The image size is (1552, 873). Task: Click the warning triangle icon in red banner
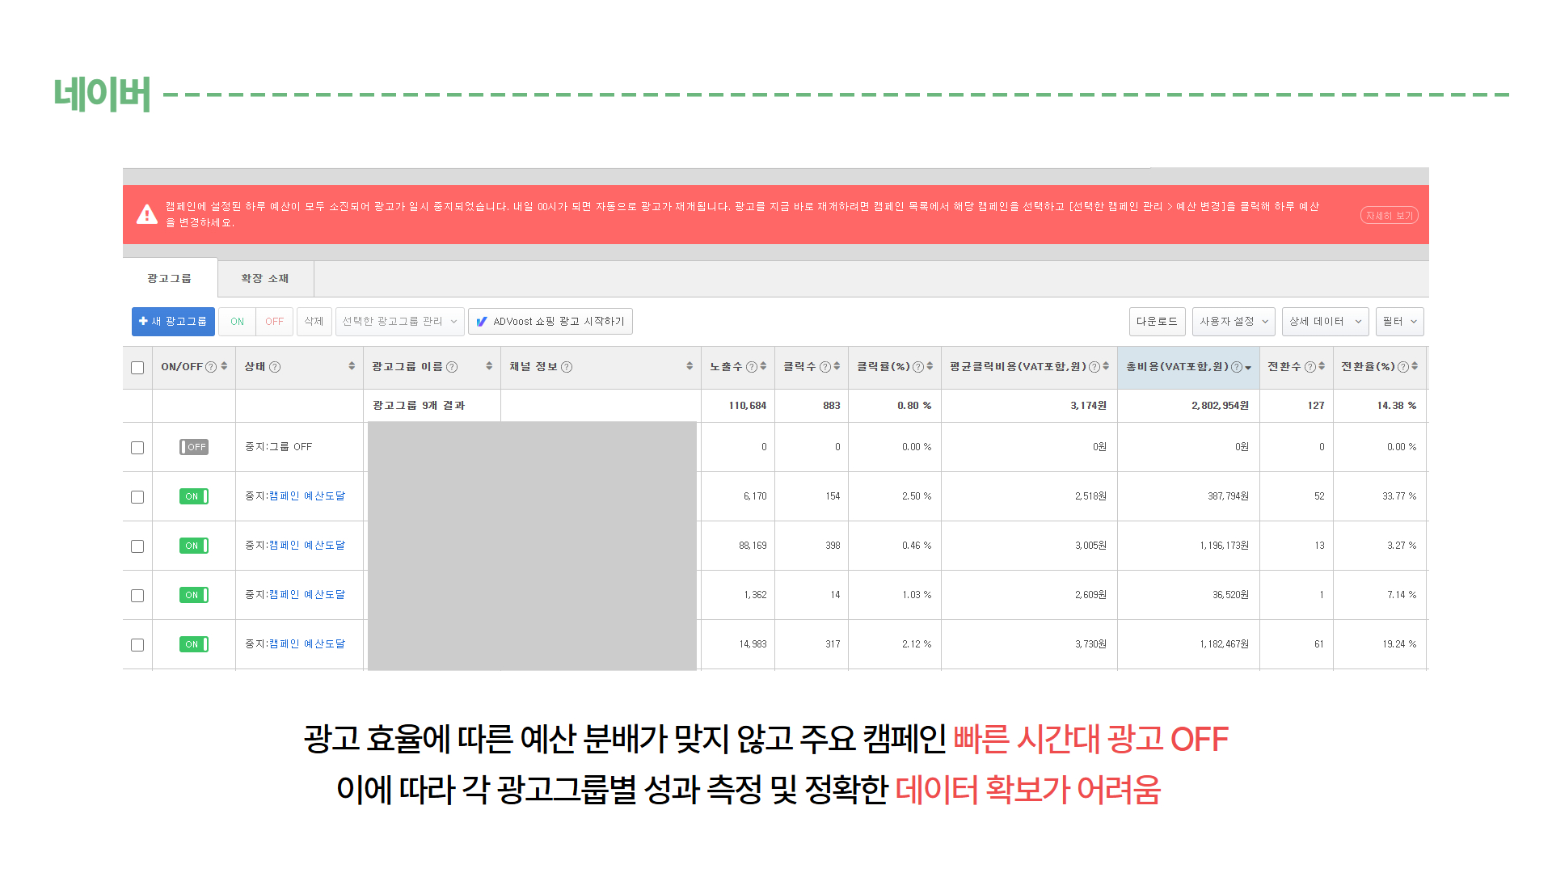point(147,215)
